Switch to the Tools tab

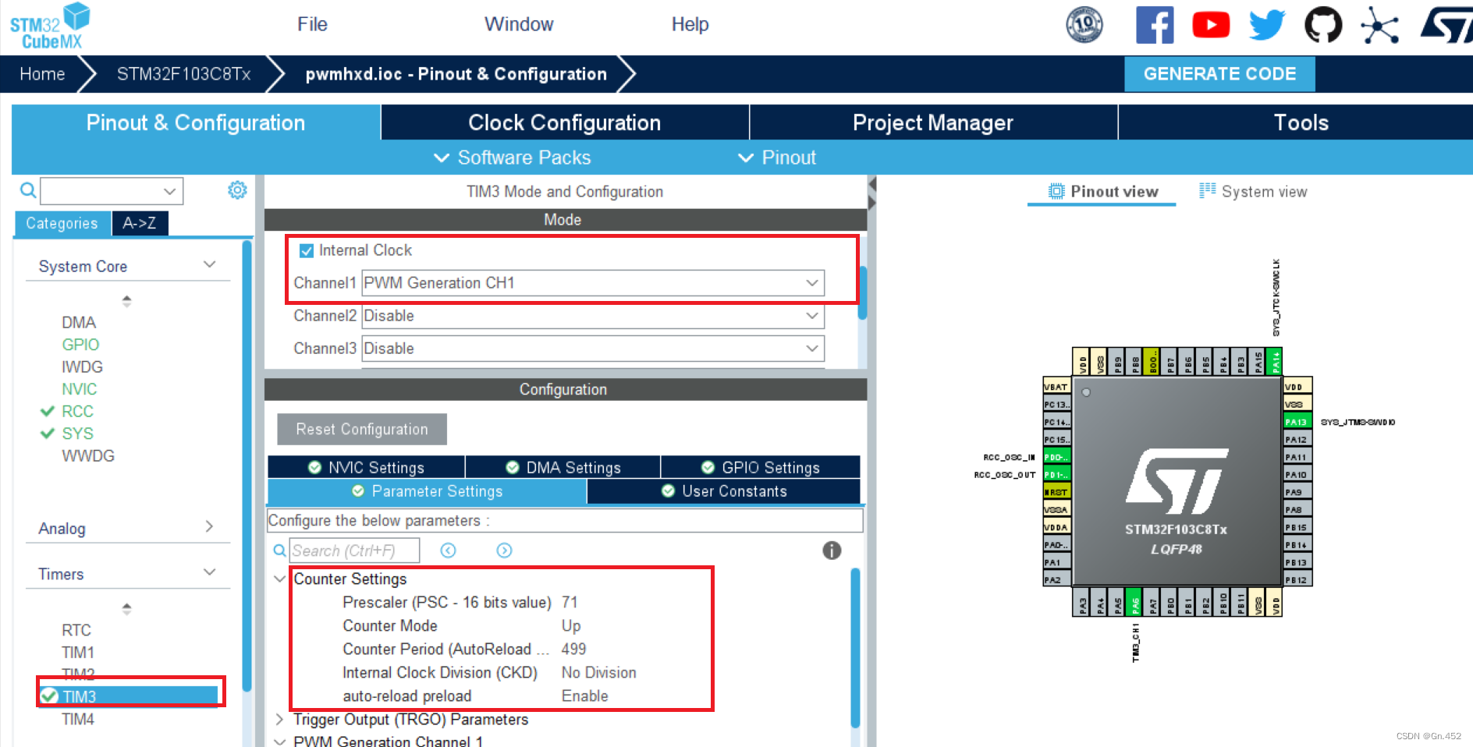[1296, 122]
